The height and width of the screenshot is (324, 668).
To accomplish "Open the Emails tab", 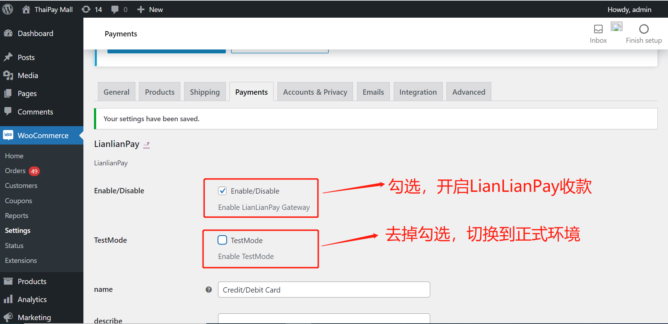I will (x=373, y=92).
